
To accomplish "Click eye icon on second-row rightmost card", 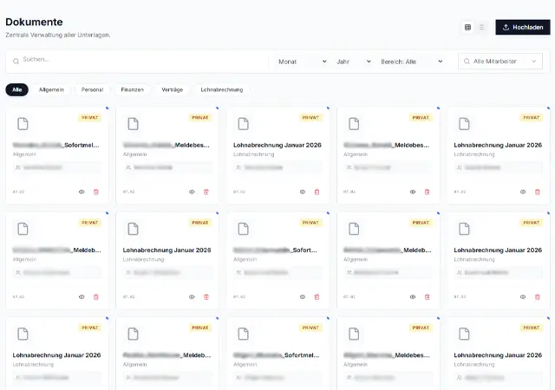I will coord(523,296).
